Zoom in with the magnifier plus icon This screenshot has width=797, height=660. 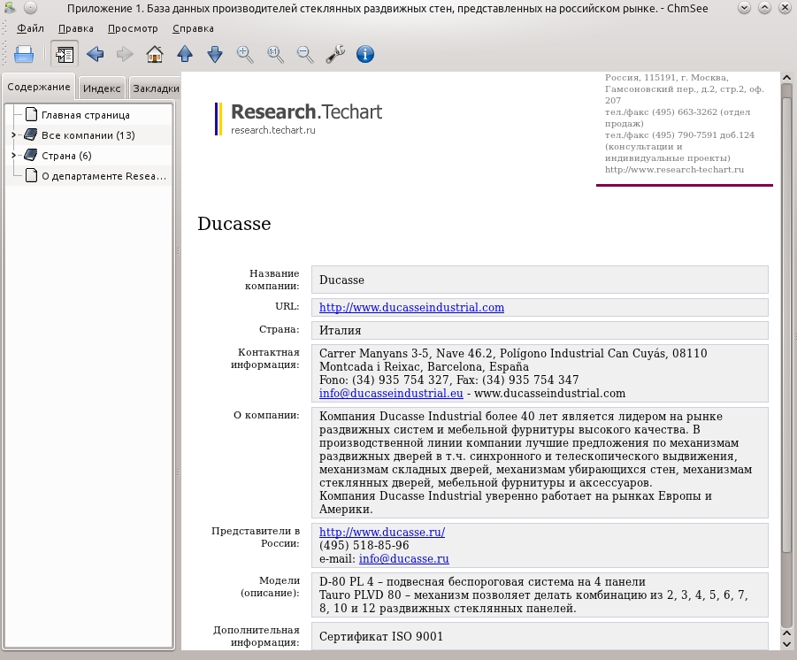point(245,54)
